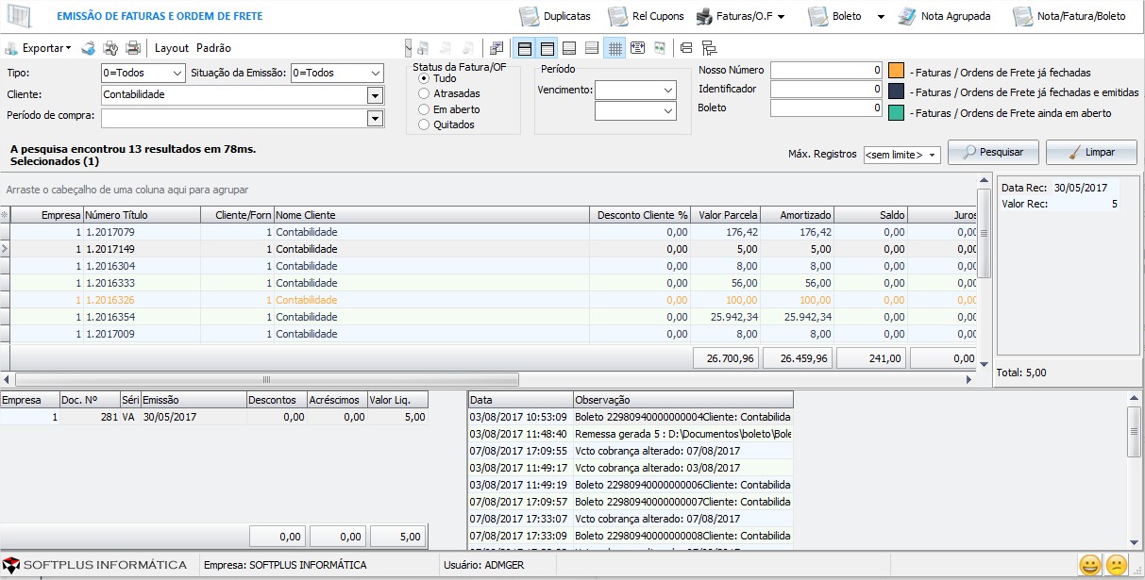This screenshot has height=580, width=1145.
Task: Click the Saldo column header
Action: pyautogui.click(x=871, y=215)
